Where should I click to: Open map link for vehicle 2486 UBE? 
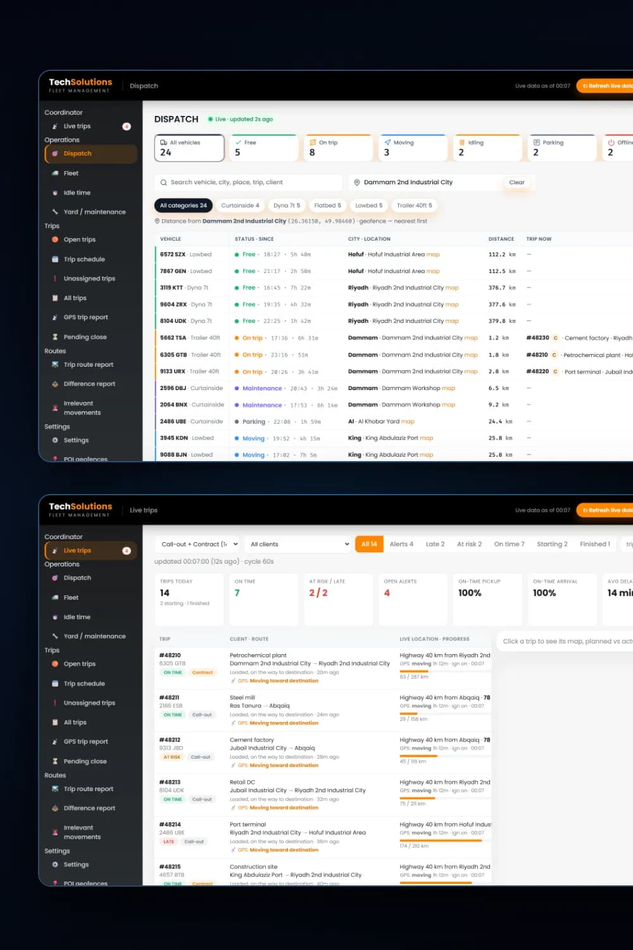tap(408, 422)
